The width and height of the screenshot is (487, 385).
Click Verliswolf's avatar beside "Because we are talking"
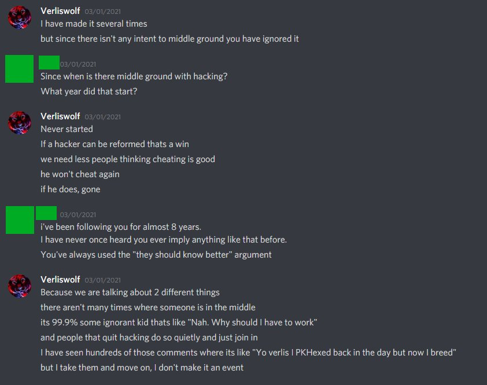(x=19, y=286)
